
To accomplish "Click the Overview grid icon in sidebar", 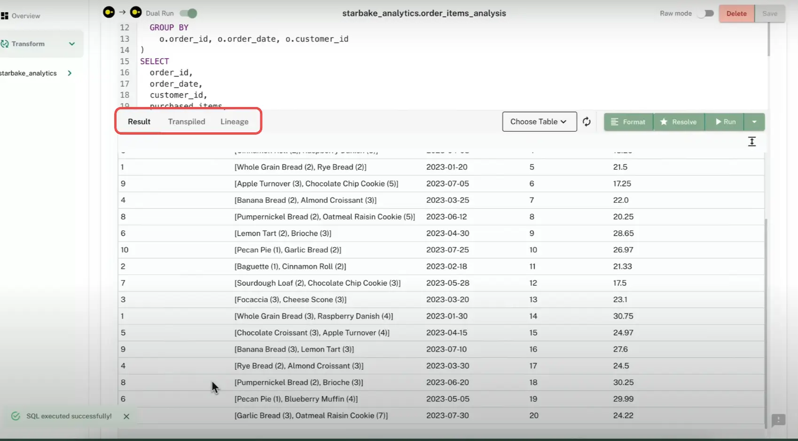I will (x=5, y=16).
